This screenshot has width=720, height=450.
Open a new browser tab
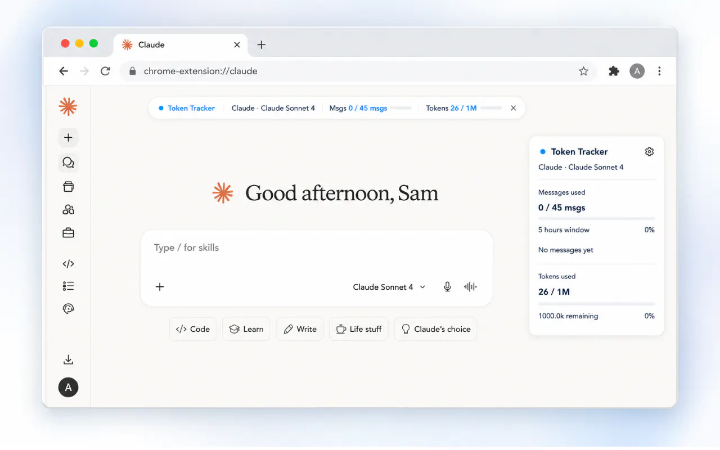[261, 45]
